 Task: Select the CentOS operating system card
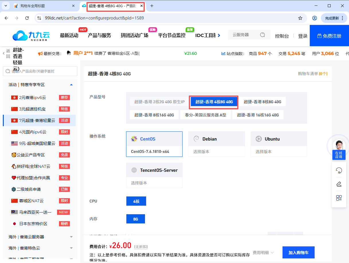click(x=154, y=139)
